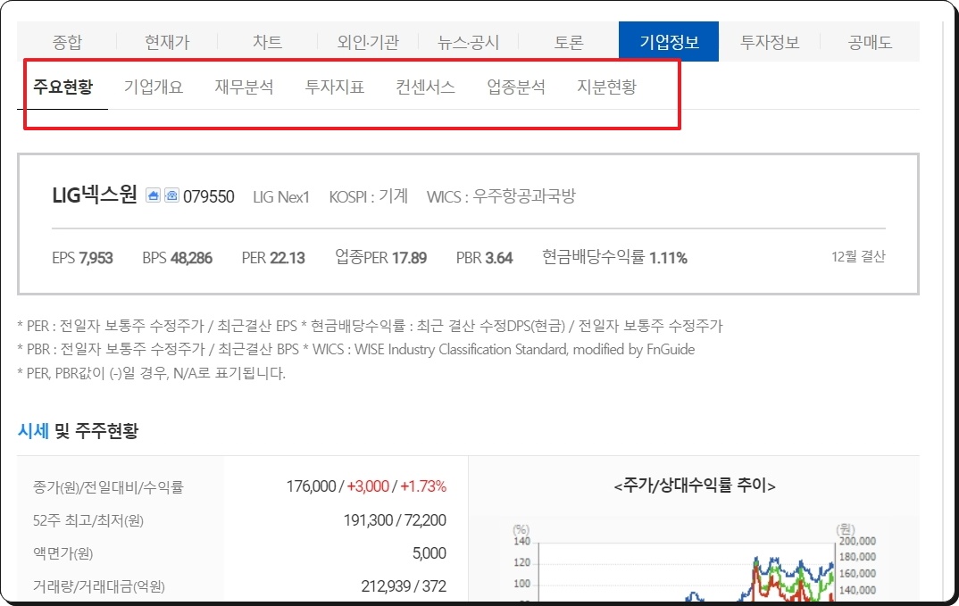Switch to the 종합 tab

coord(67,42)
